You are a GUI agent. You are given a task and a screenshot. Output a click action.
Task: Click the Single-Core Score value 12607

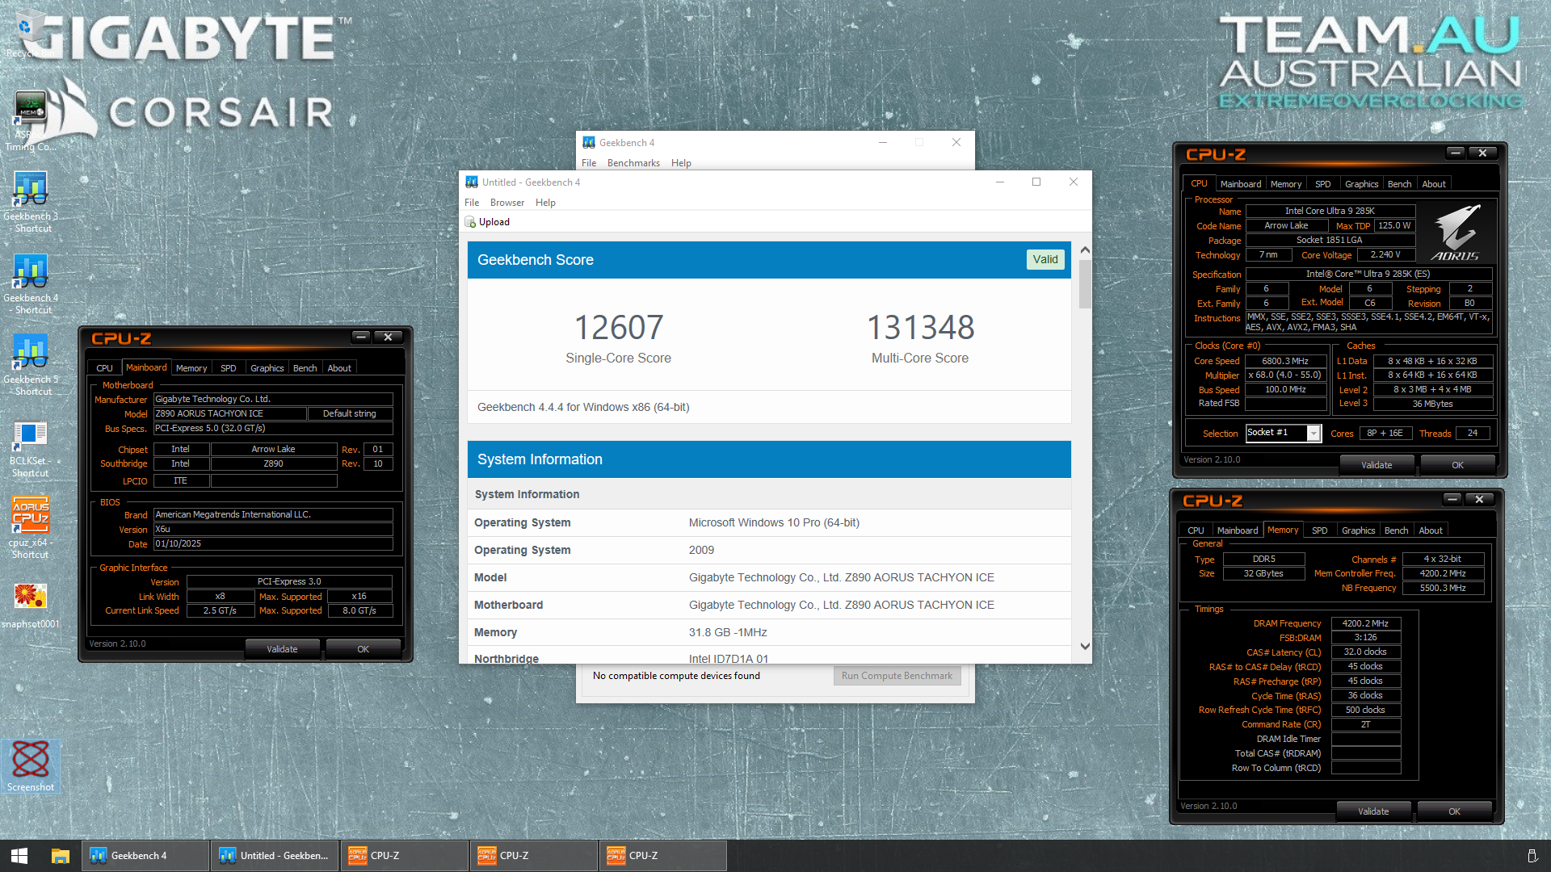point(619,328)
